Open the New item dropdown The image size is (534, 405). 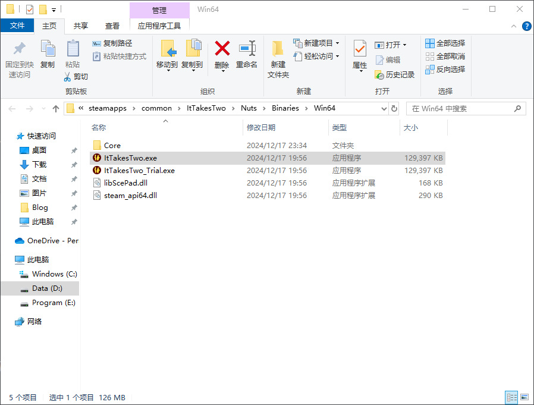338,43
